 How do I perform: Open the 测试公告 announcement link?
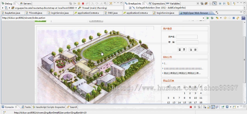pyautogui.click(x=182, y=73)
